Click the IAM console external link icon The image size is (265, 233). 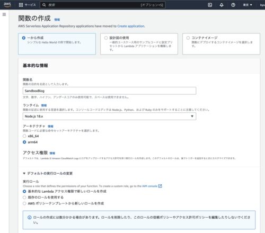(160, 186)
